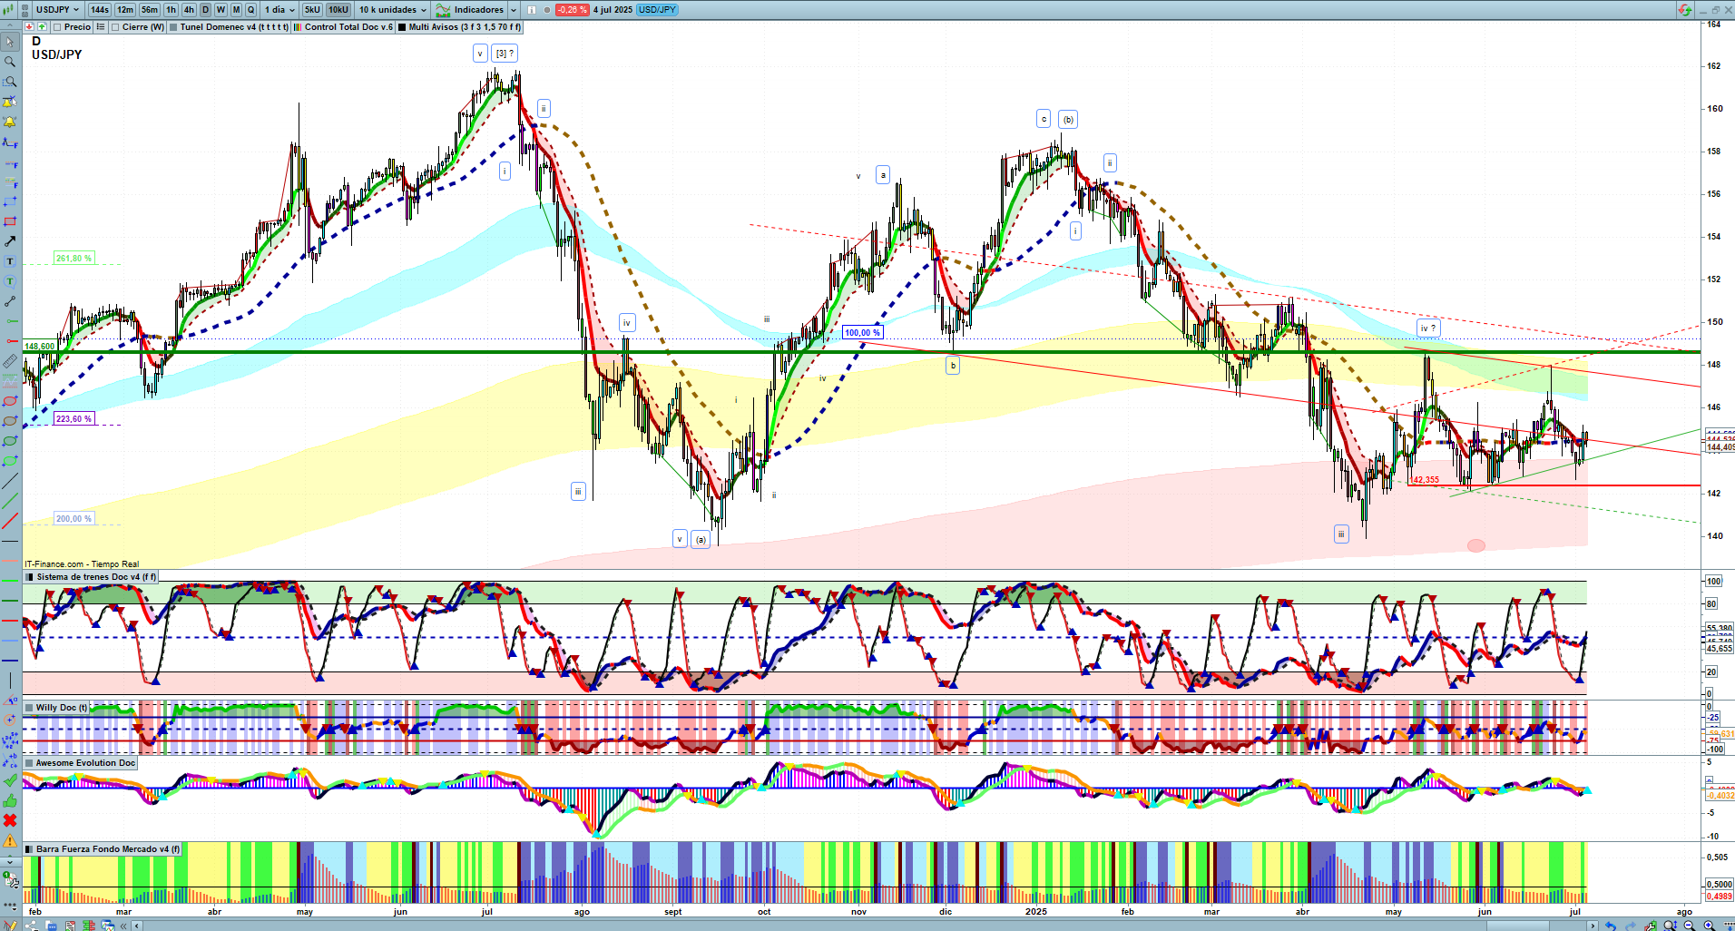Zoom in with plus magnifier icon
1735x931 pixels.
pos(1709,926)
